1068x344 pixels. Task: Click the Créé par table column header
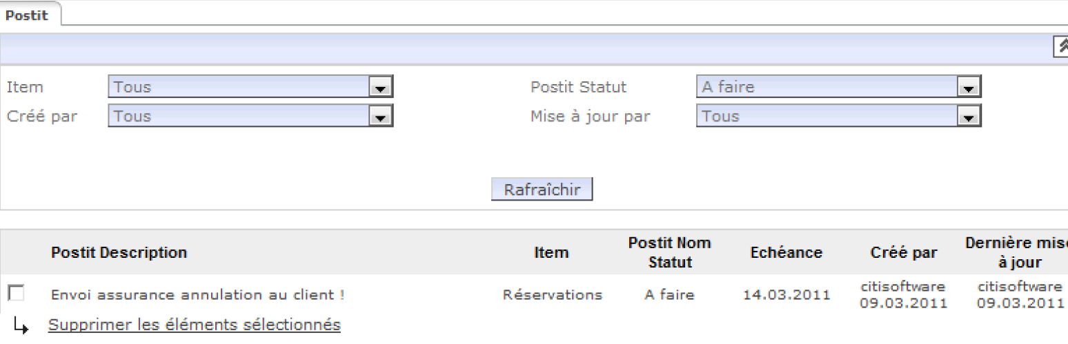(x=903, y=253)
